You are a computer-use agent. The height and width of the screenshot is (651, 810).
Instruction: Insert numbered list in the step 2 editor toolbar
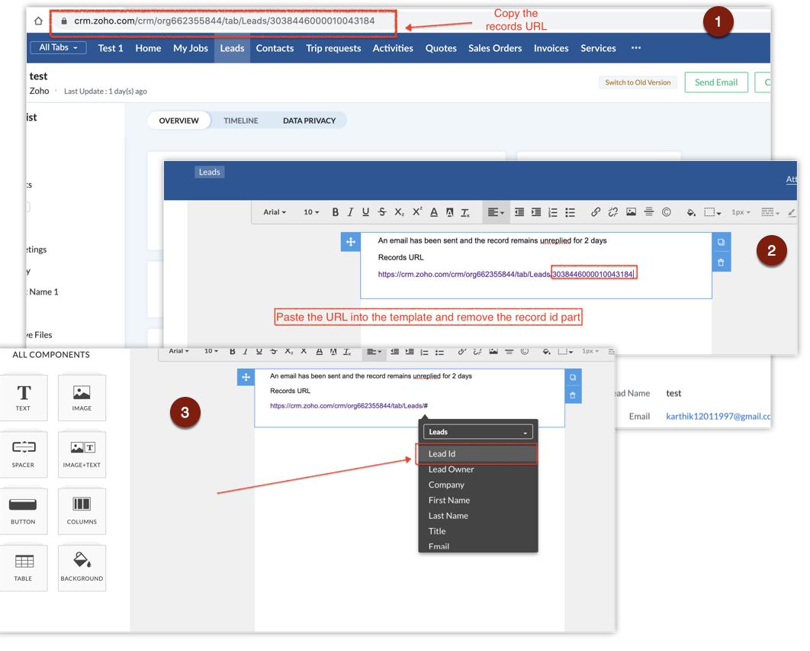(553, 212)
